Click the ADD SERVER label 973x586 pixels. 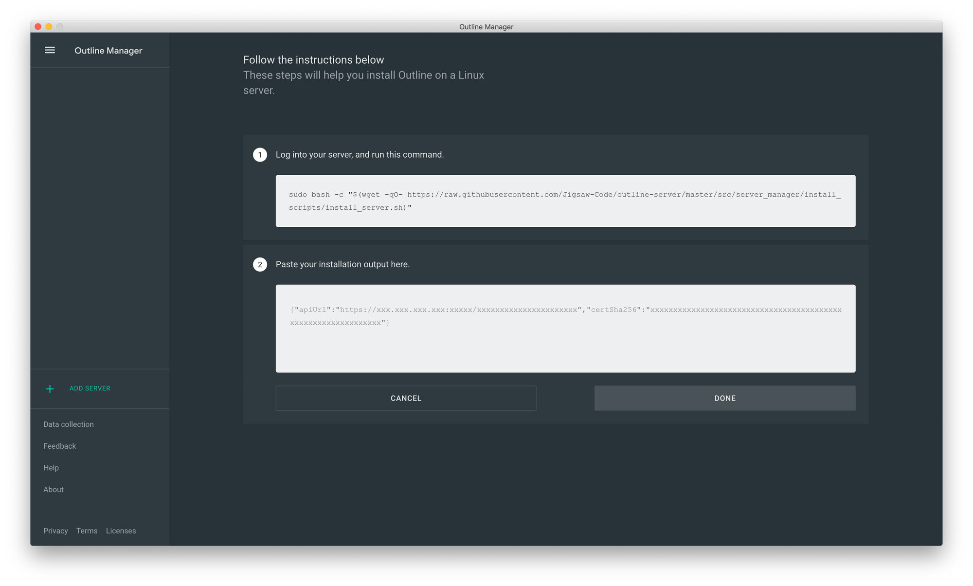tap(90, 388)
